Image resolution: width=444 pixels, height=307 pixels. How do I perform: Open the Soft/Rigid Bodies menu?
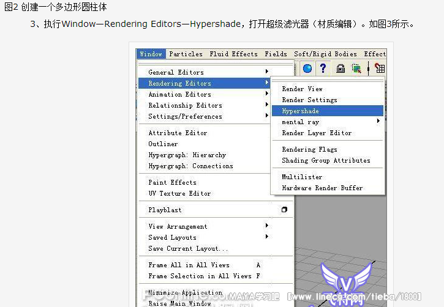(325, 54)
